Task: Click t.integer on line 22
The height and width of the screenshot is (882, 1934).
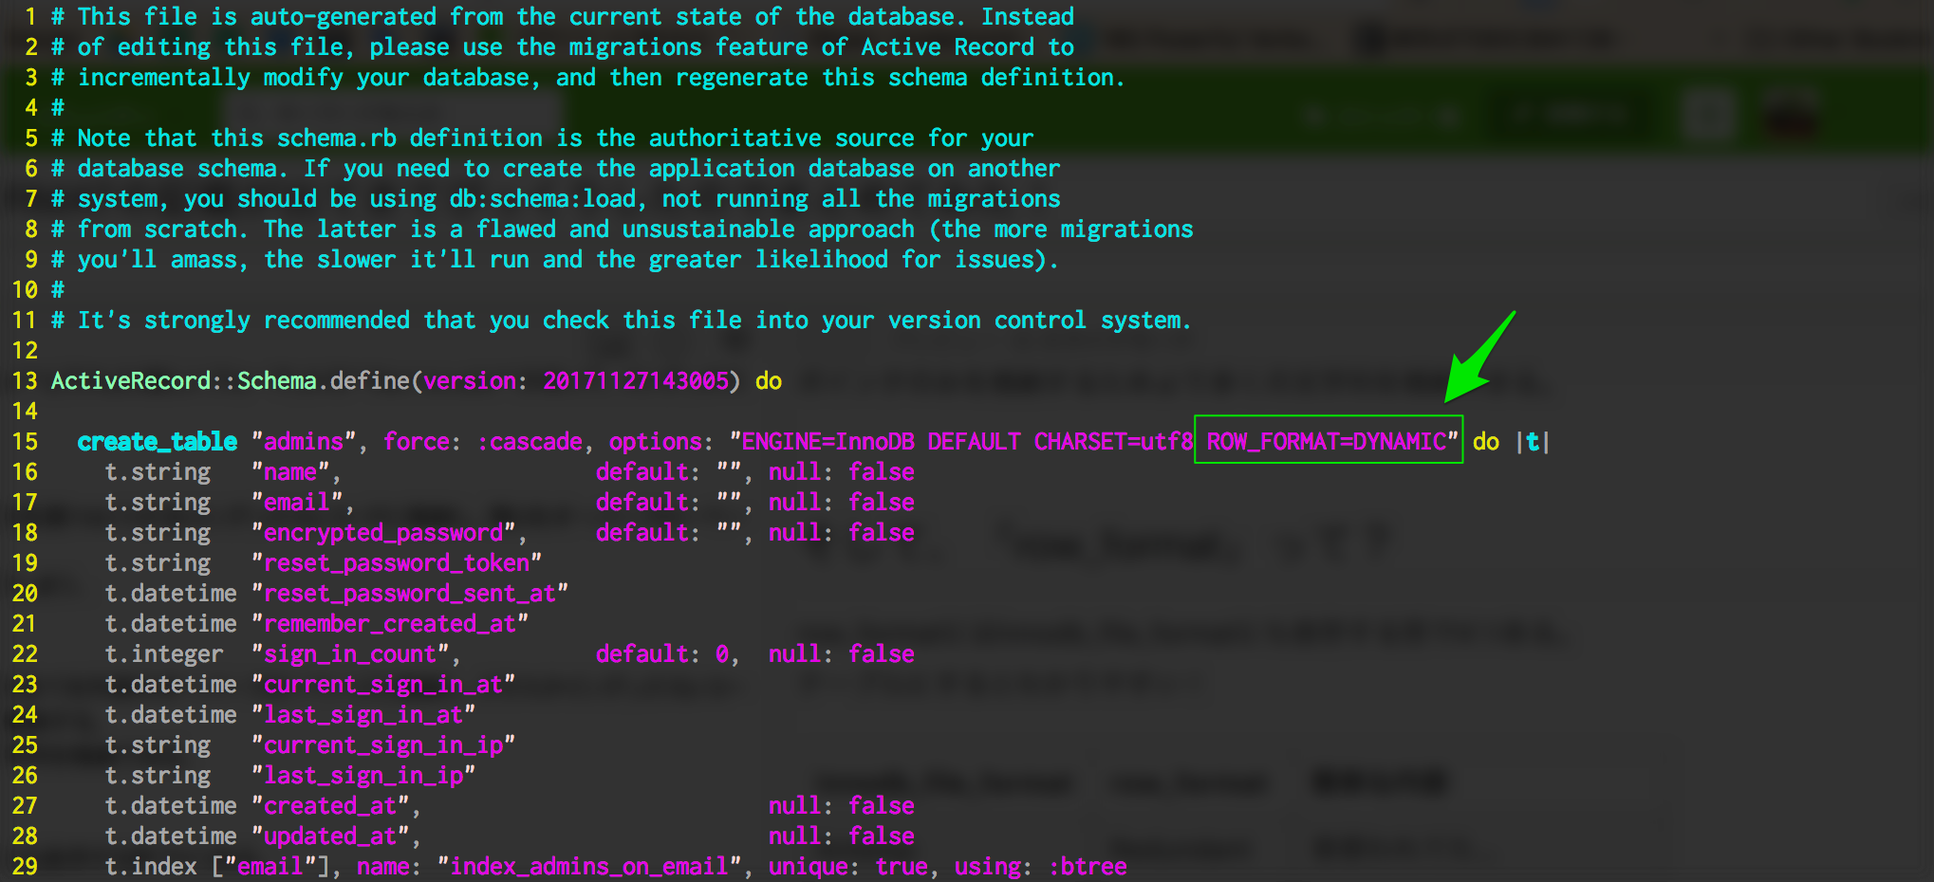Action: pyautogui.click(x=164, y=654)
